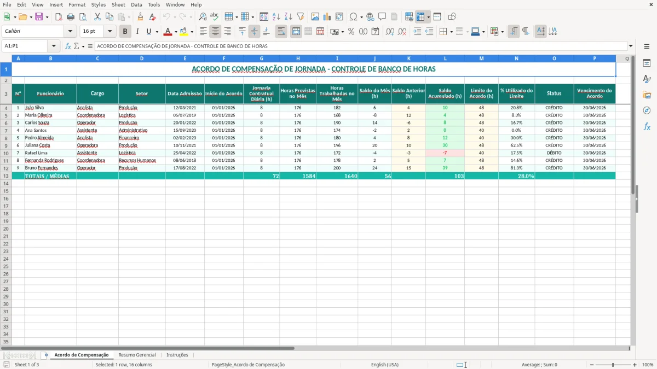Click the Insert Comment icon
Screen dimensions: 657x369
(x=382, y=17)
